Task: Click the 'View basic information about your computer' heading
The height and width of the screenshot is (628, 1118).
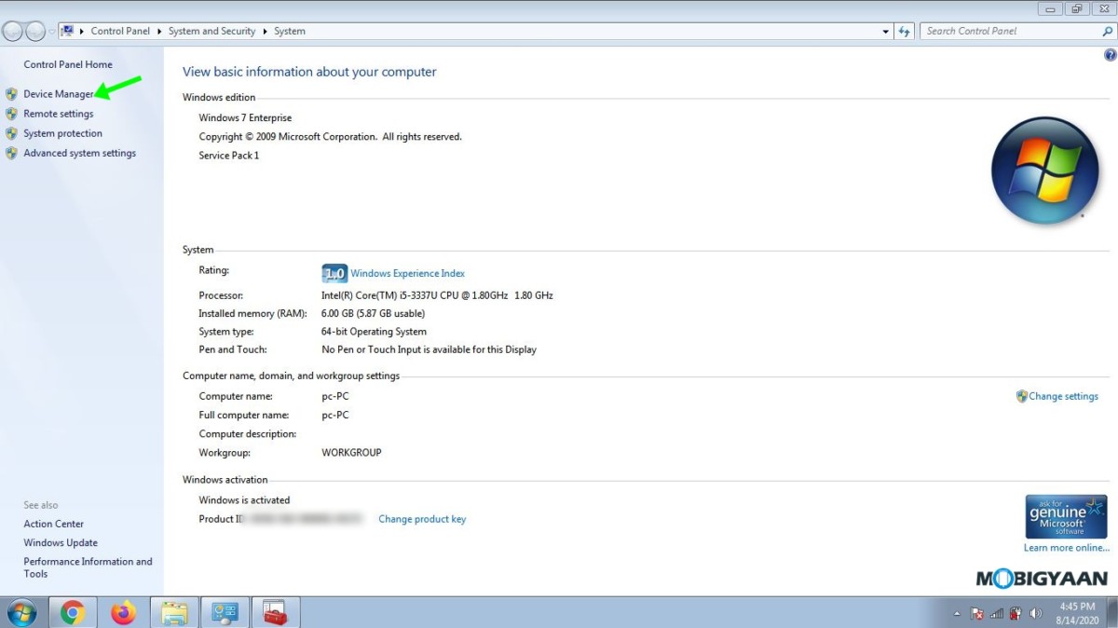Action: coord(309,72)
